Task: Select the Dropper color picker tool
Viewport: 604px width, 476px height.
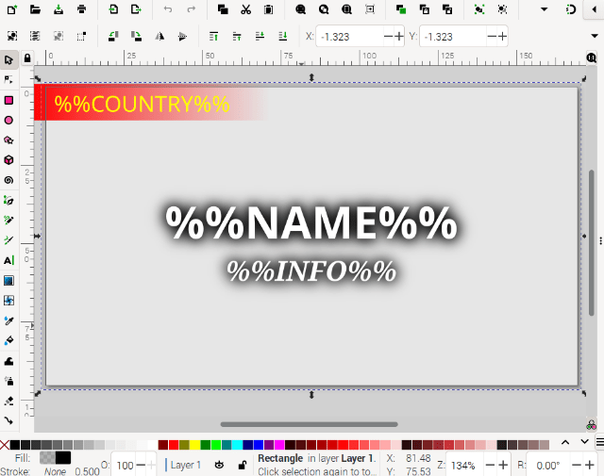Action: tap(8, 320)
